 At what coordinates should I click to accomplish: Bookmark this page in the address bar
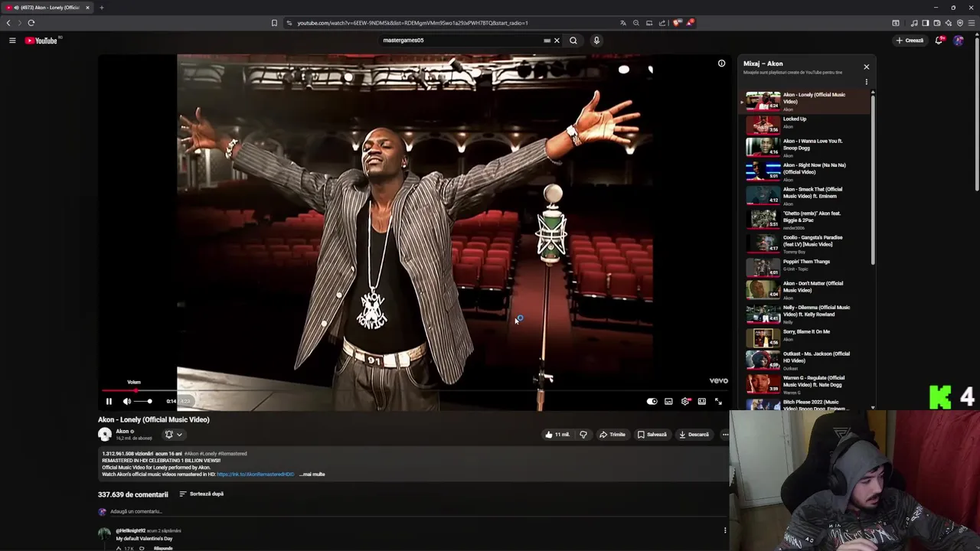pyautogui.click(x=274, y=23)
